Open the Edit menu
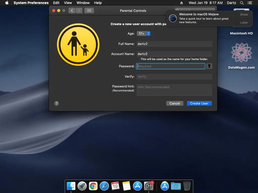The width and height of the screenshot is (258, 193). click(x=56, y=3)
